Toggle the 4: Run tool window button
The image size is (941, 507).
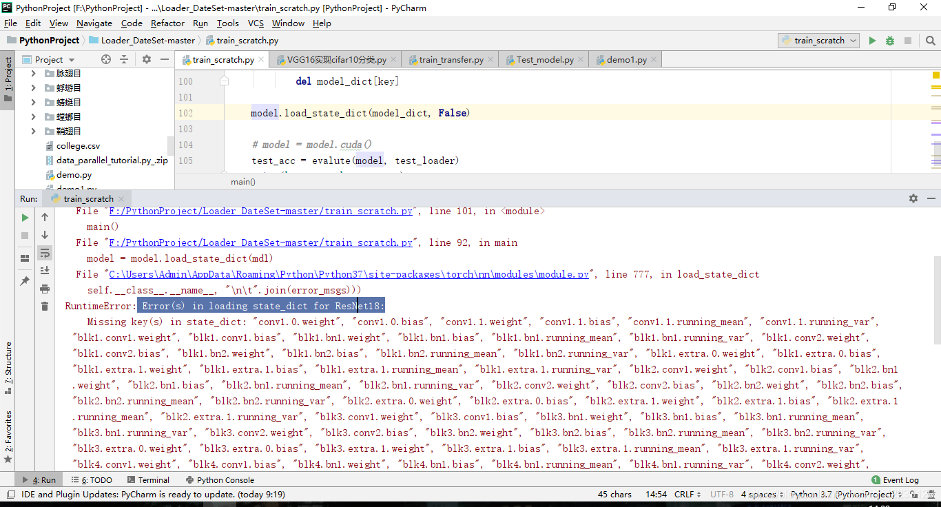pos(39,480)
